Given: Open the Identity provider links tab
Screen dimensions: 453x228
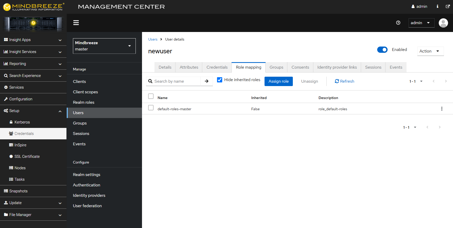Looking at the screenshot, I should [337, 67].
